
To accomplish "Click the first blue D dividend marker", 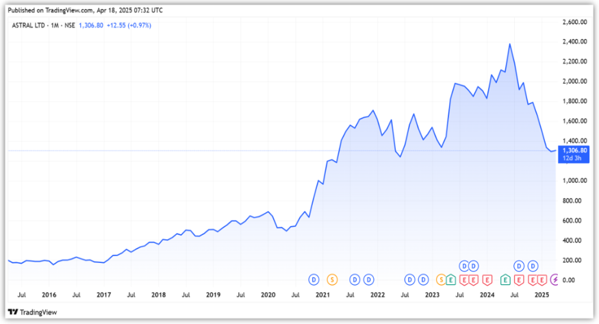I will 314,279.
